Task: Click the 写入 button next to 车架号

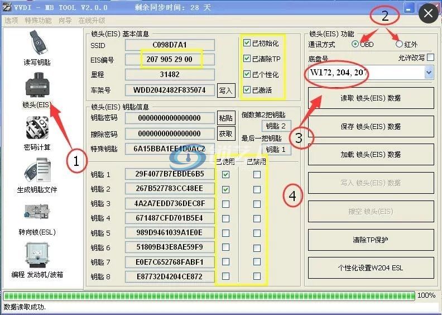Action: [226, 90]
